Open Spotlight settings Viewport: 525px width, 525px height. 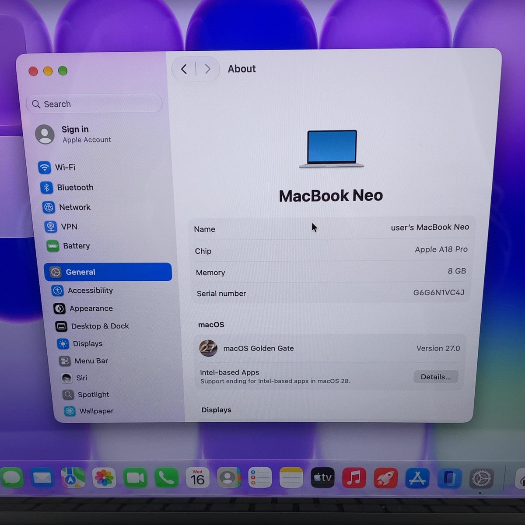pos(86,394)
